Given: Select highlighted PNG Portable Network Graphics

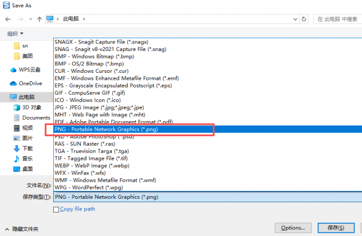Looking at the screenshot, I should [208, 129].
